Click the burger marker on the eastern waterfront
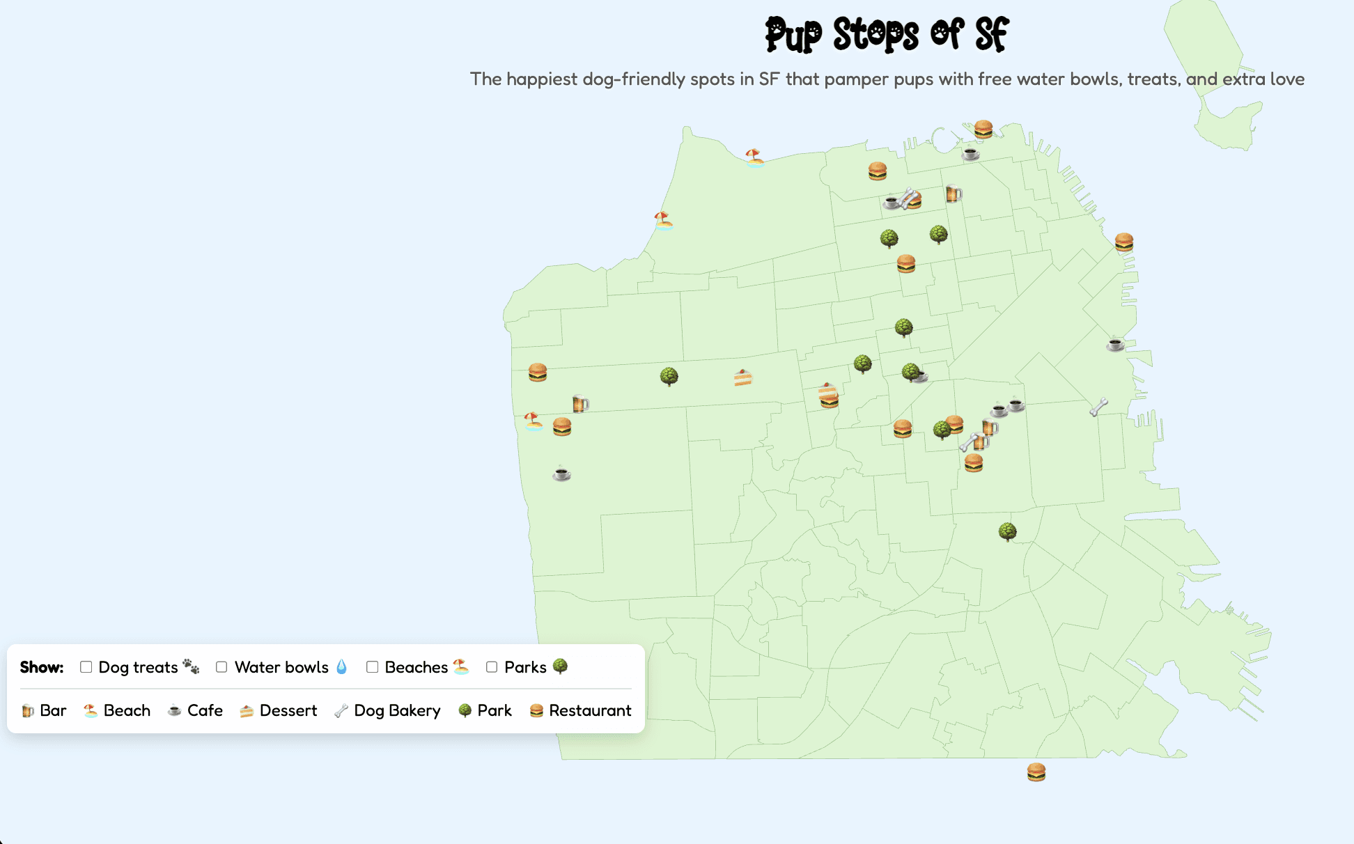Screen dimensions: 1354x844 coord(1123,242)
